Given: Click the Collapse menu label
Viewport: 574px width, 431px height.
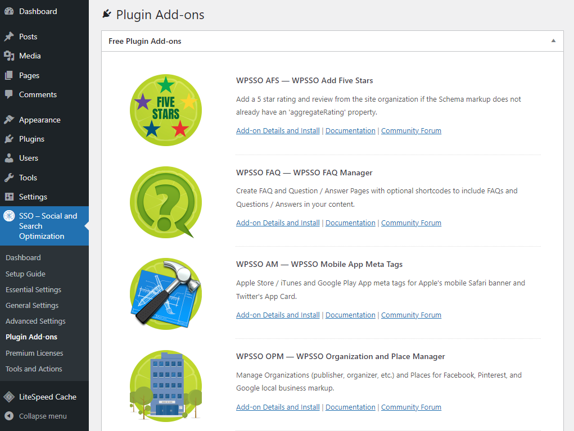Looking at the screenshot, I should [x=43, y=416].
